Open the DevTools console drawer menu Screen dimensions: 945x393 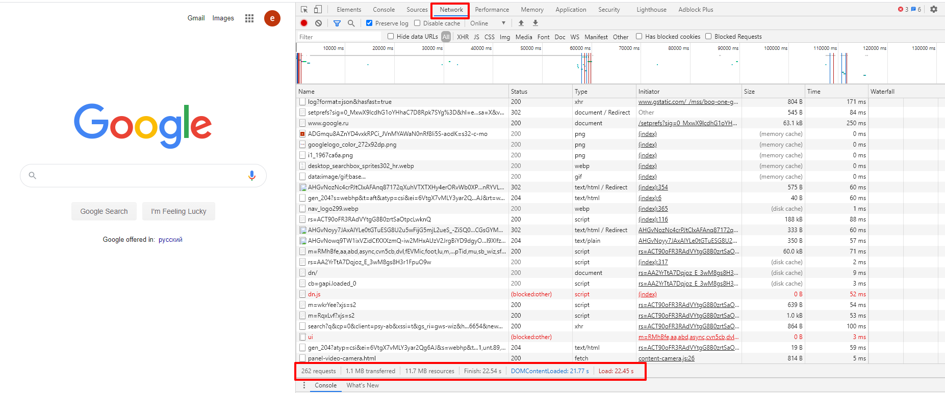click(x=304, y=385)
